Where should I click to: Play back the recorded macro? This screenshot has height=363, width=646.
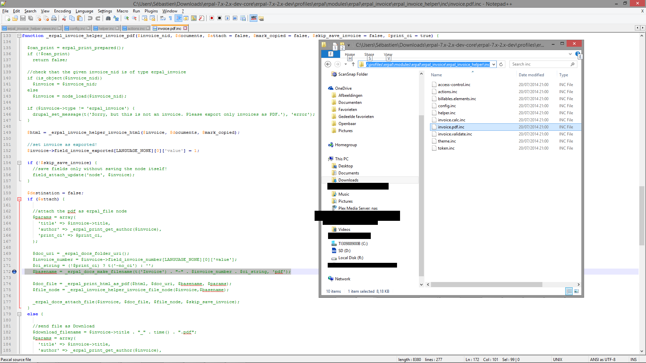tap(227, 18)
